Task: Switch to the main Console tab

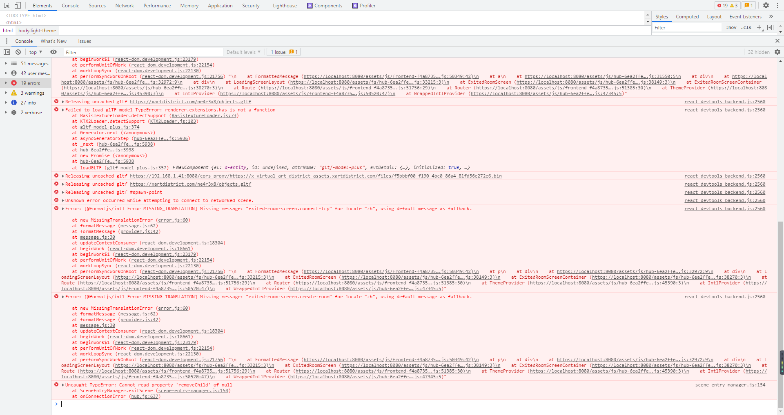Action: pyautogui.click(x=71, y=5)
